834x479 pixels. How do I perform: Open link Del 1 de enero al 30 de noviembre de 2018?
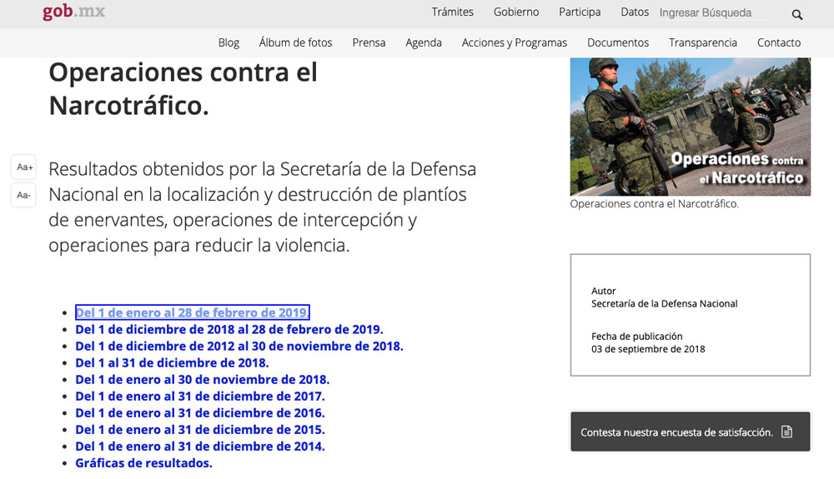point(203,380)
